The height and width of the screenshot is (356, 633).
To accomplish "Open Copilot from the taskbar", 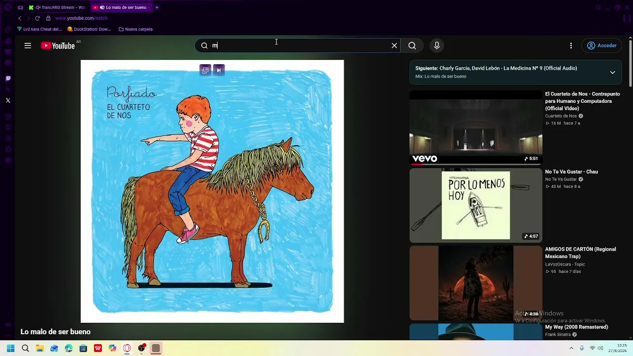I will [112, 348].
